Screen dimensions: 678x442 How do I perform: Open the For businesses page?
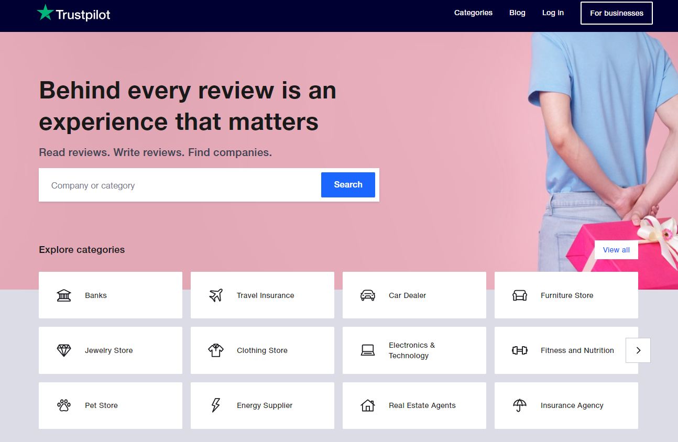click(x=616, y=13)
